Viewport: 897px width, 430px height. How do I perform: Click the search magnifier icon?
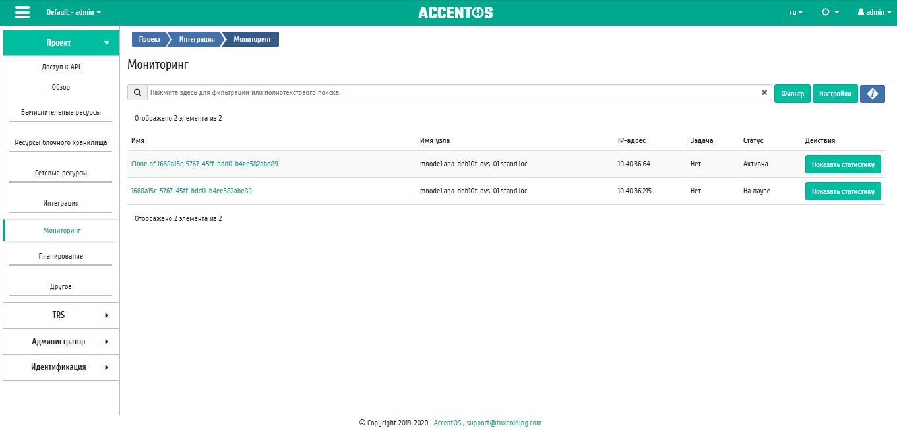[x=137, y=93]
